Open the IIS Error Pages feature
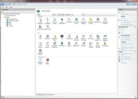Screen dimensions: 138x99 [91, 37]
